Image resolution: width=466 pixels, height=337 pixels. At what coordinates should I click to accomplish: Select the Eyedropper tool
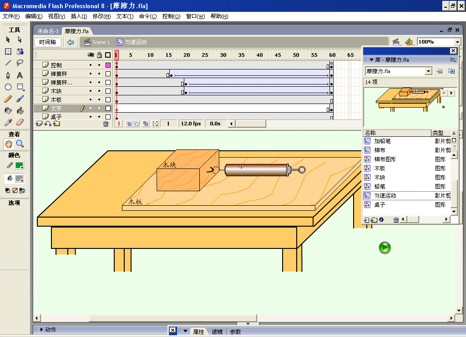tap(8, 122)
